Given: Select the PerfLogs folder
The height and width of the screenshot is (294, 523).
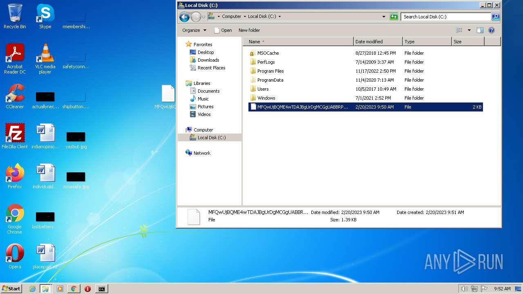Looking at the screenshot, I should (366, 62).
